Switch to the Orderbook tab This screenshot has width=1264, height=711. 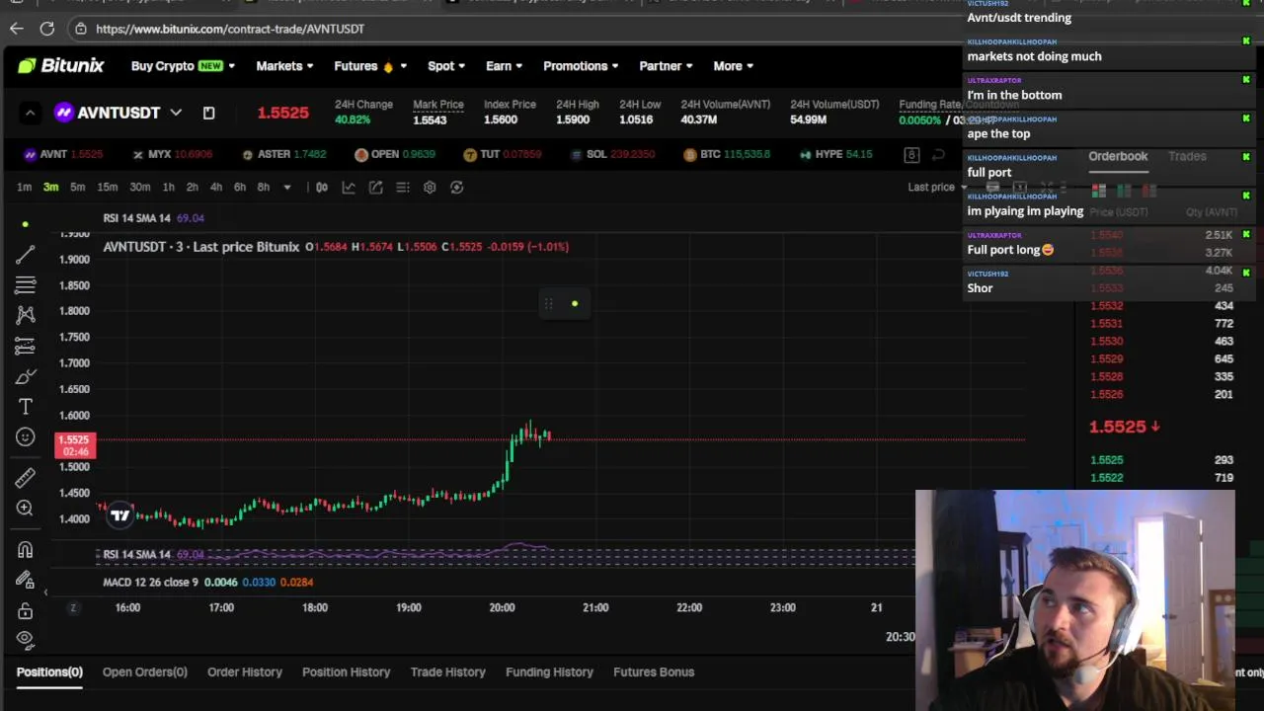pos(1118,156)
